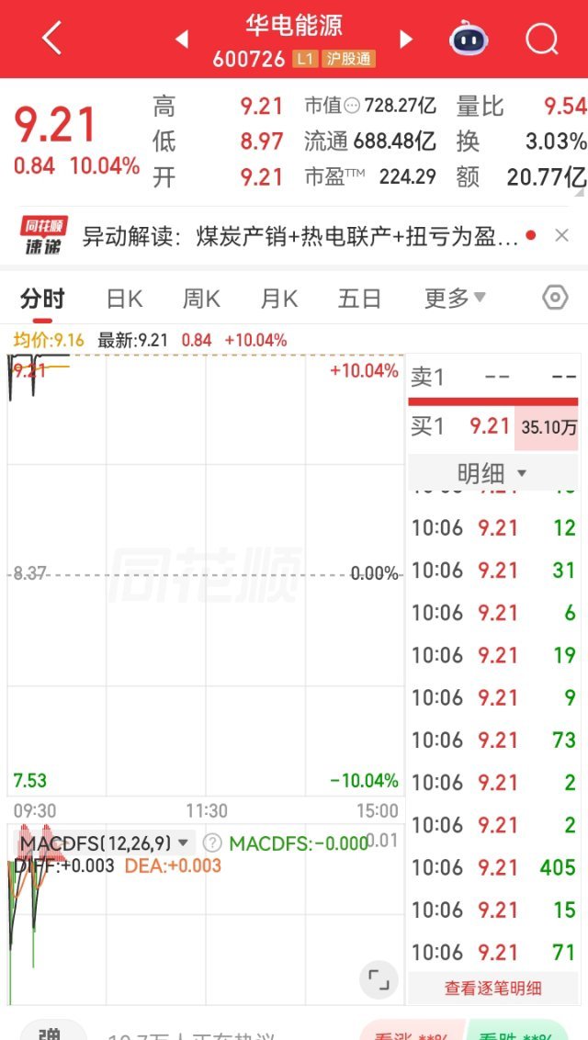Tap the 同花顺速递 logo
Viewport: 588px width, 1040px height.
click(43, 235)
